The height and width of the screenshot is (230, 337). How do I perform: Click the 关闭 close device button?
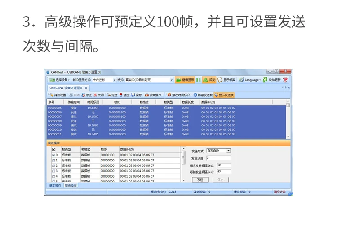click(x=99, y=95)
